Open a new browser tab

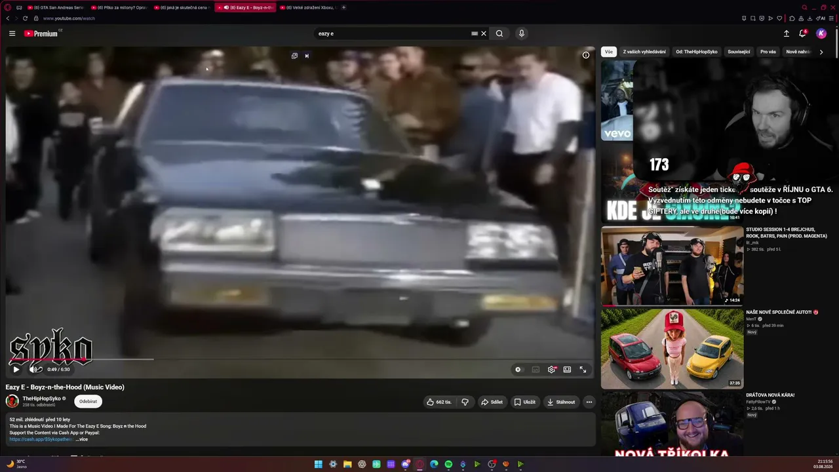point(343,7)
